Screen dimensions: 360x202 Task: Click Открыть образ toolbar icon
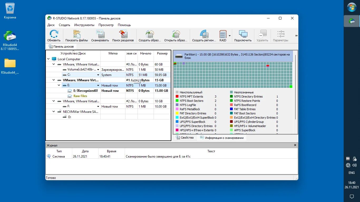point(176,36)
